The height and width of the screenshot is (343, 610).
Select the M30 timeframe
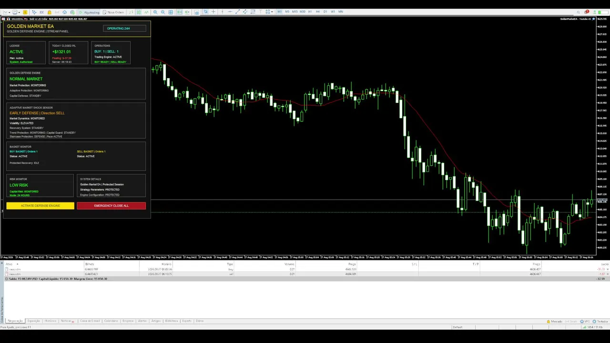[302, 11]
